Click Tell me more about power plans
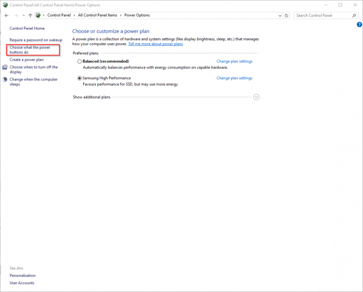 (x=156, y=44)
